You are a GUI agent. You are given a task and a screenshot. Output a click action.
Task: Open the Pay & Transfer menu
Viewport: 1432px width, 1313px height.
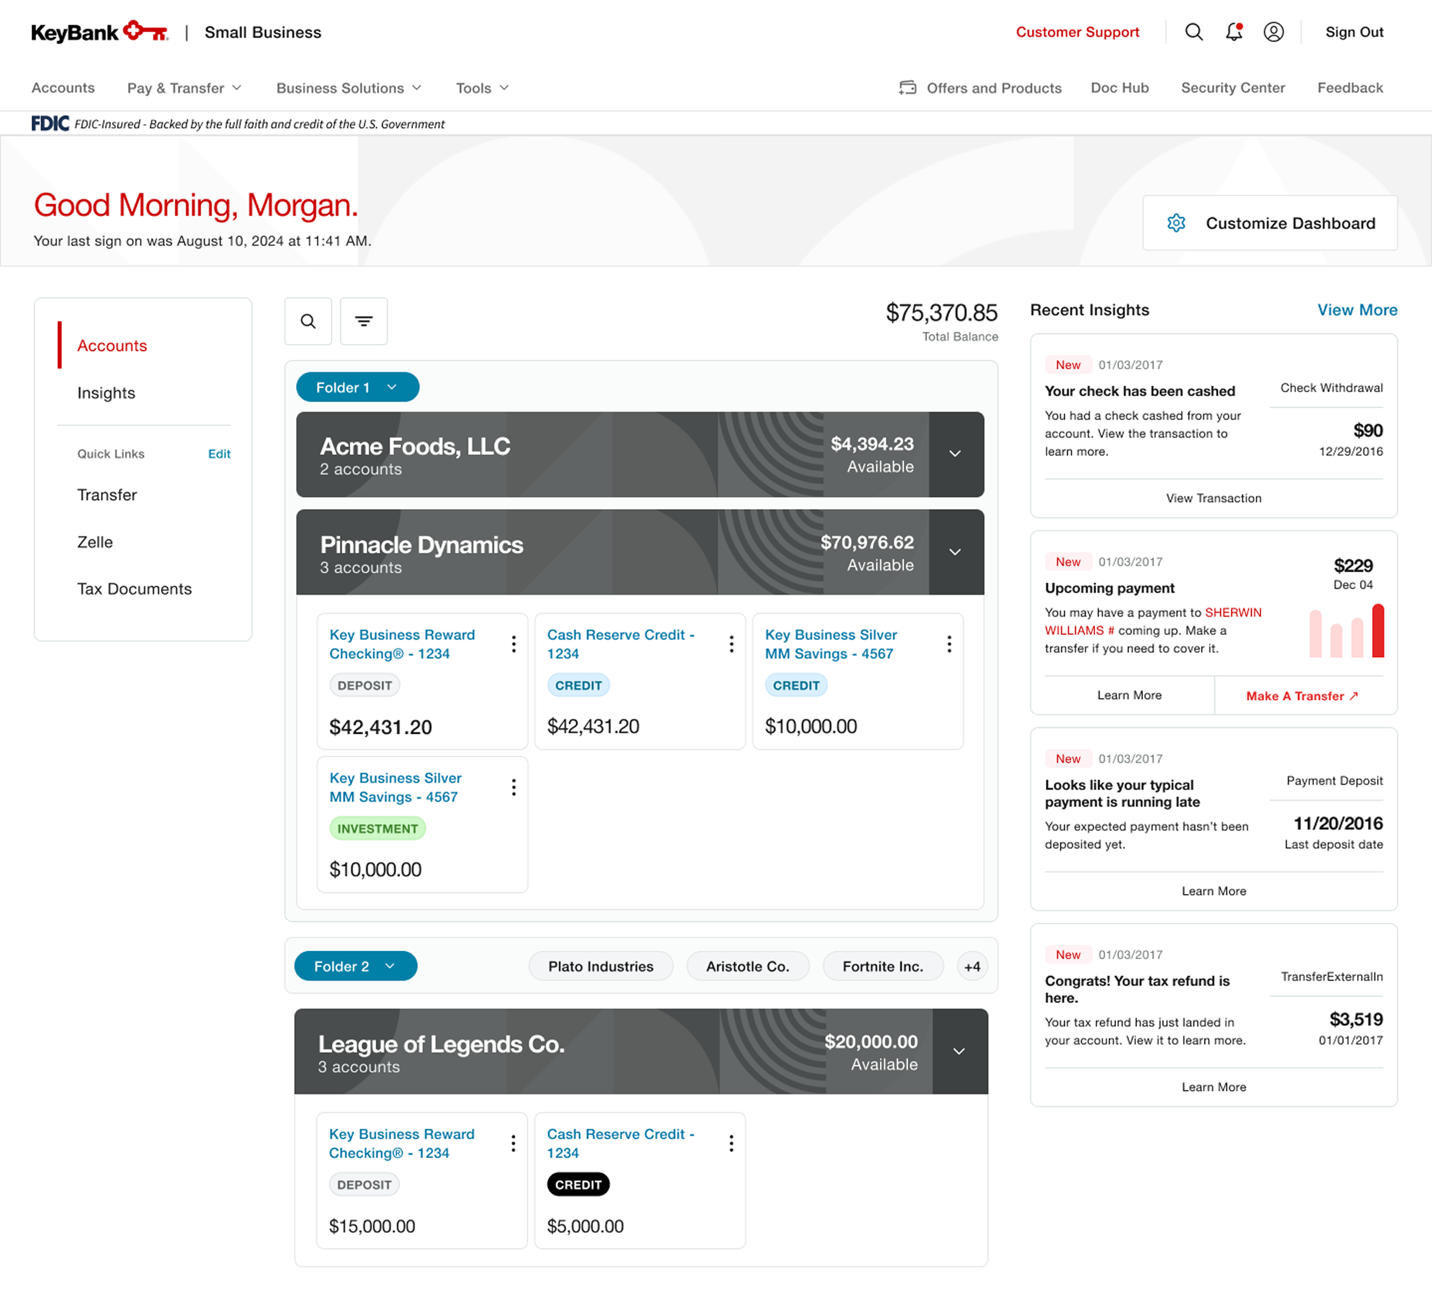click(185, 88)
